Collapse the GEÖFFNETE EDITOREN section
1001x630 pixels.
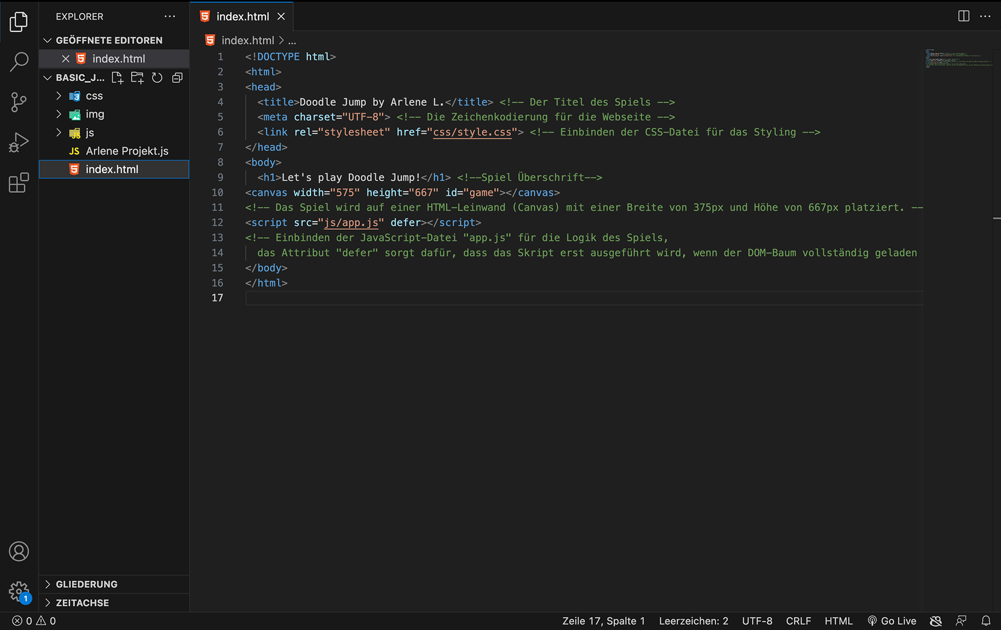tap(108, 40)
